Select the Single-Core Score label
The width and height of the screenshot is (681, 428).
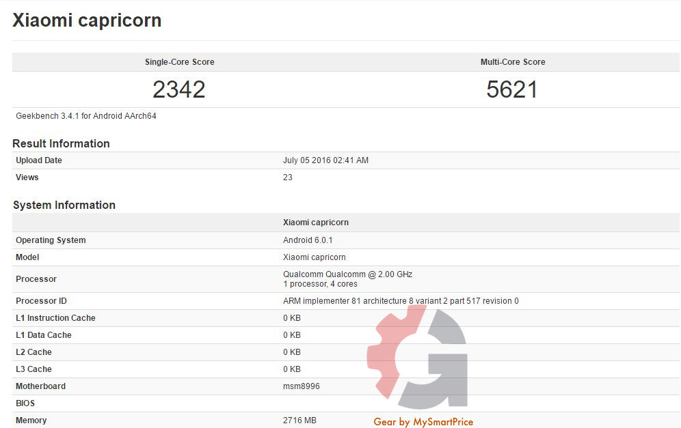tap(179, 62)
